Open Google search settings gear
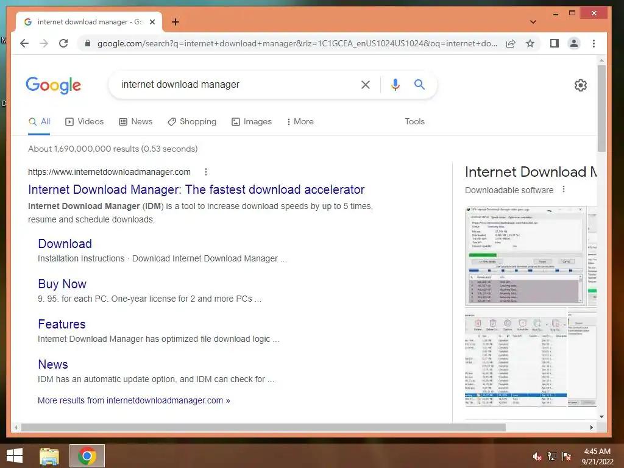Screen dimensions: 624x468 point(581,85)
